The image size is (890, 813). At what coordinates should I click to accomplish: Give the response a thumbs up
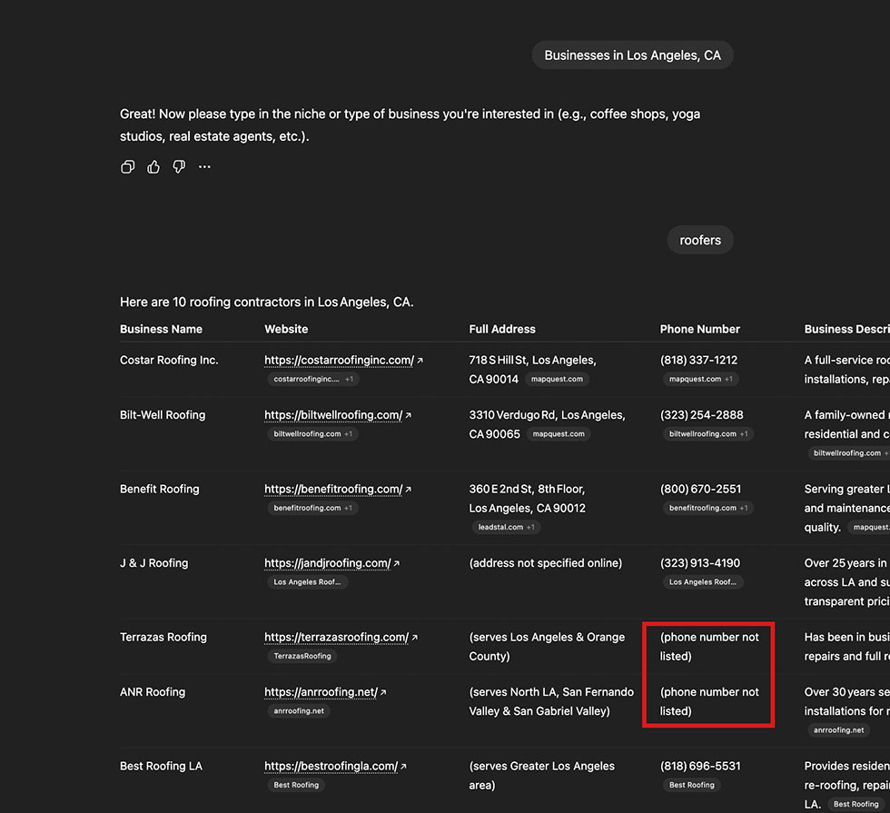153,167
